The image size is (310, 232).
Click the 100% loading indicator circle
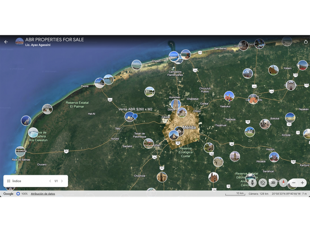click(18, 194)
